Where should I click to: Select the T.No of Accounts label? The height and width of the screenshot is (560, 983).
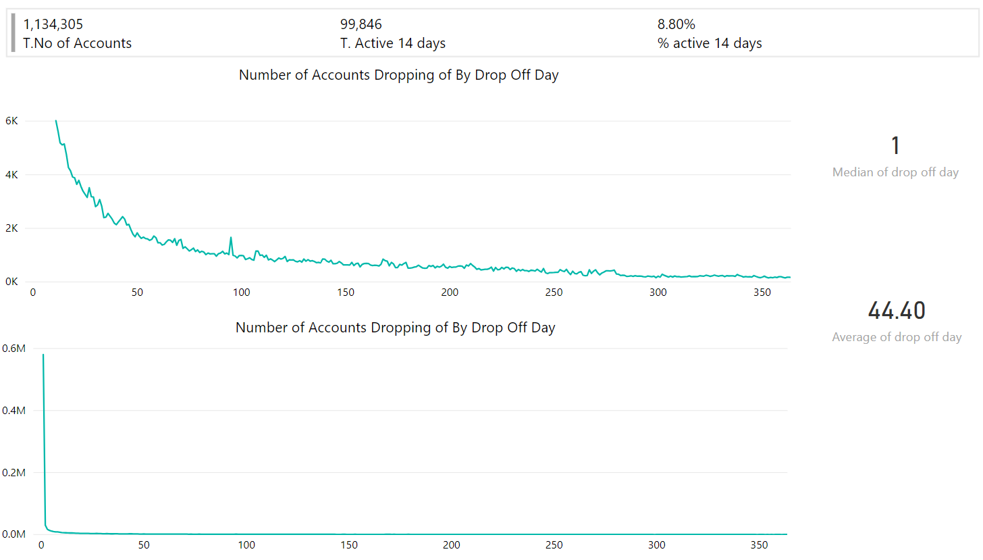click(x=78, y=43)
